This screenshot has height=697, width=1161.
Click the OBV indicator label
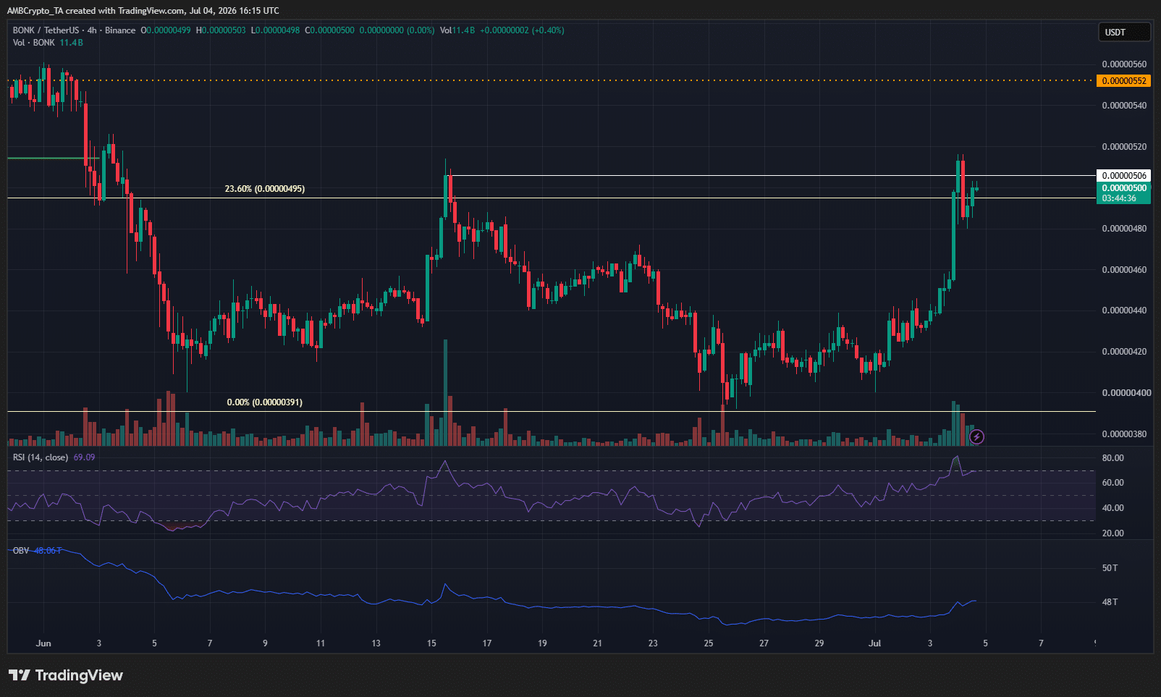21,551
